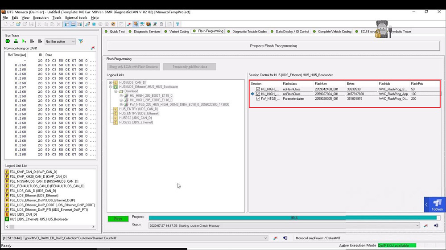Open the File menu

pos(5,18)
